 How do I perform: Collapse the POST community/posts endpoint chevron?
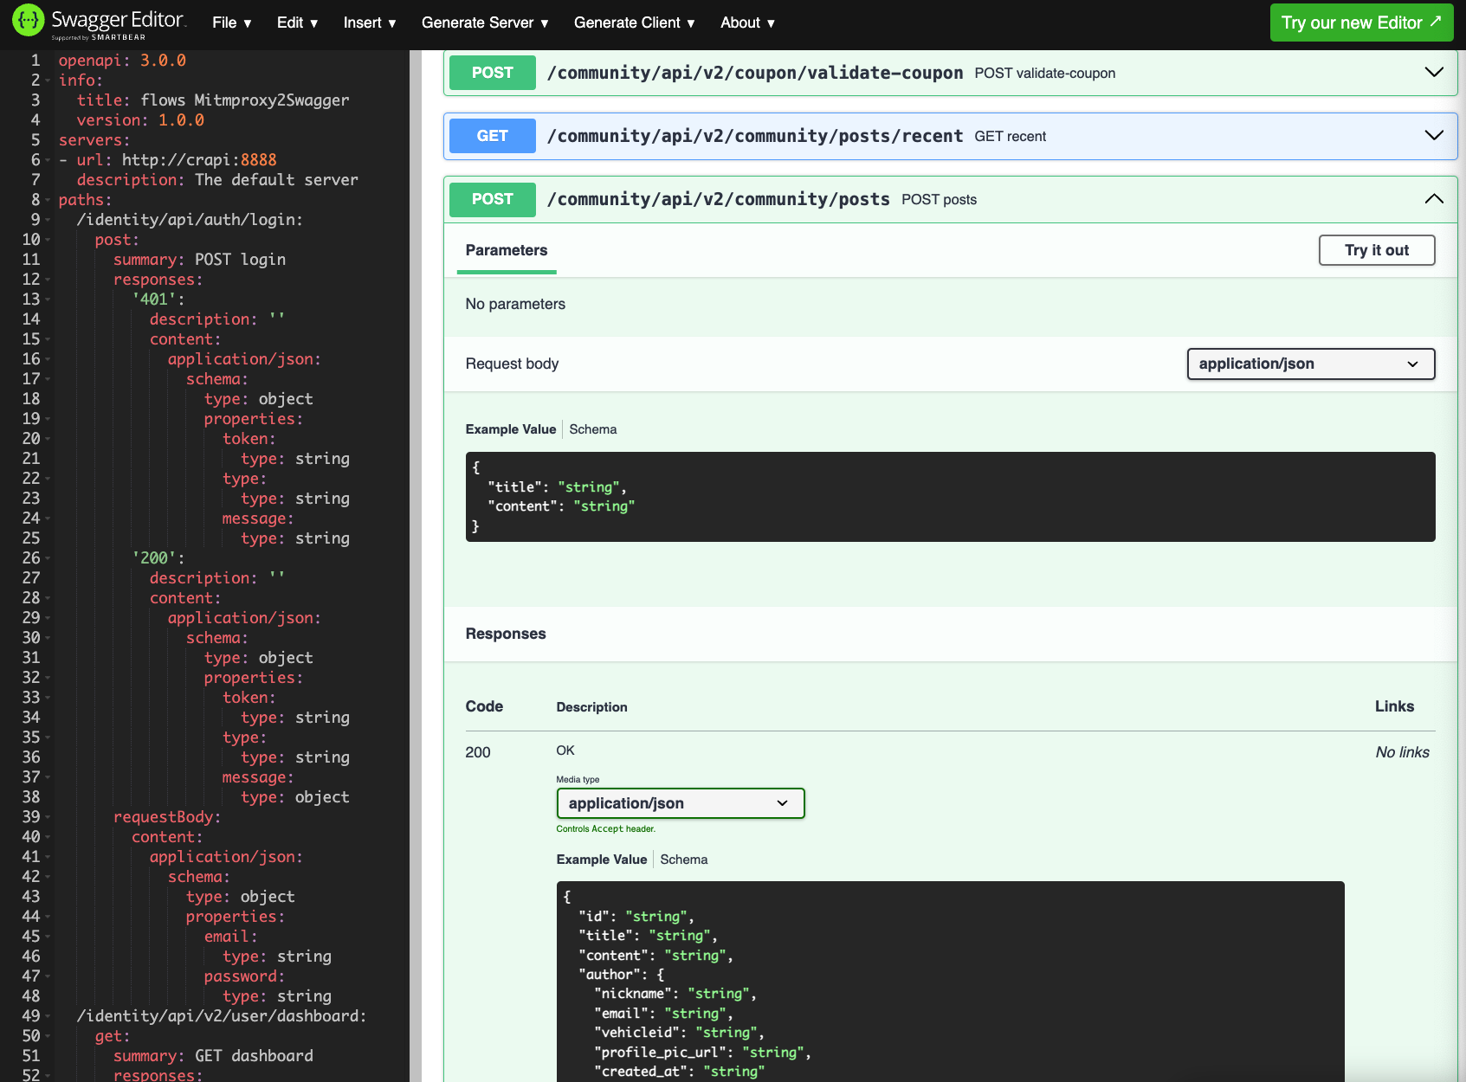tap(1434, 199)
